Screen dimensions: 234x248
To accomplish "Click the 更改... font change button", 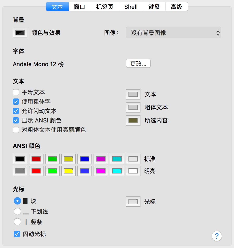I will click(x=138, y=63).
